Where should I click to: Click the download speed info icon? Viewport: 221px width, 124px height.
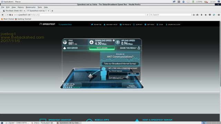coord(114,41)
